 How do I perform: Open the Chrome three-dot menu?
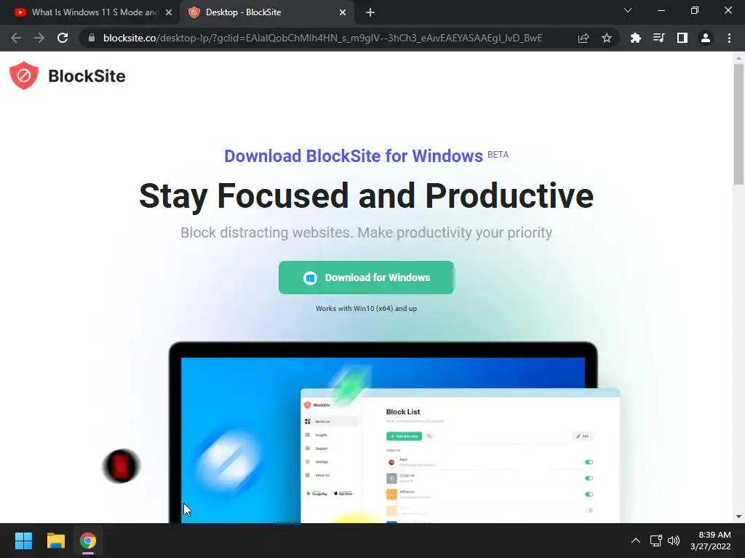(729, 38)
